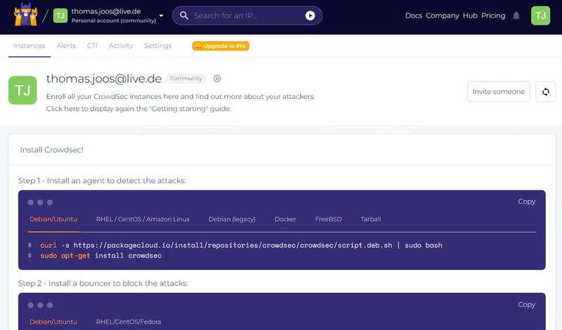
Task: Click the search magnifier icon
Action: (184, 15)
